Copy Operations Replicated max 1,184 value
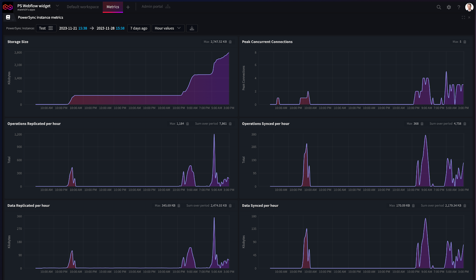Image resolution: width=476 pixels, height=280 pixels. (x=187, y=124)
